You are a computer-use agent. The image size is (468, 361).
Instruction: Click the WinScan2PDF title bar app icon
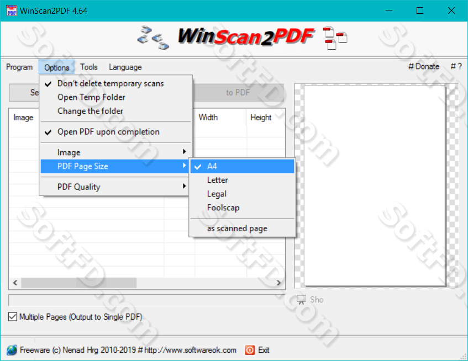[12, 10]
